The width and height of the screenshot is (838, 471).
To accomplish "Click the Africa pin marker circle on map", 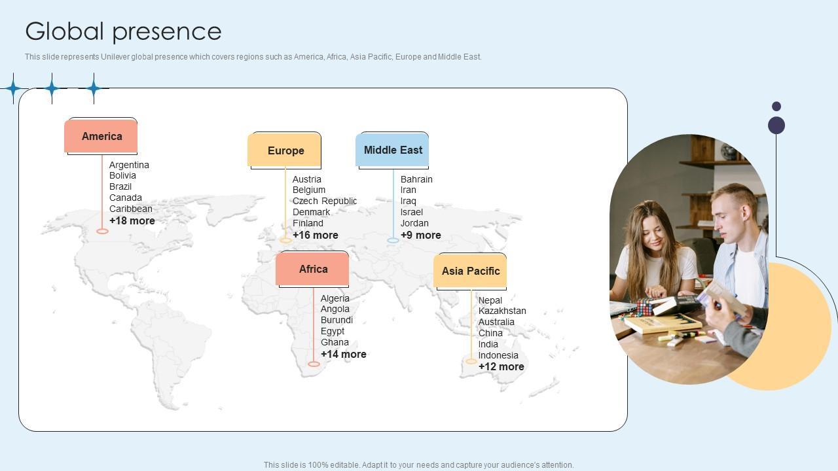I will tap(314, 364).
